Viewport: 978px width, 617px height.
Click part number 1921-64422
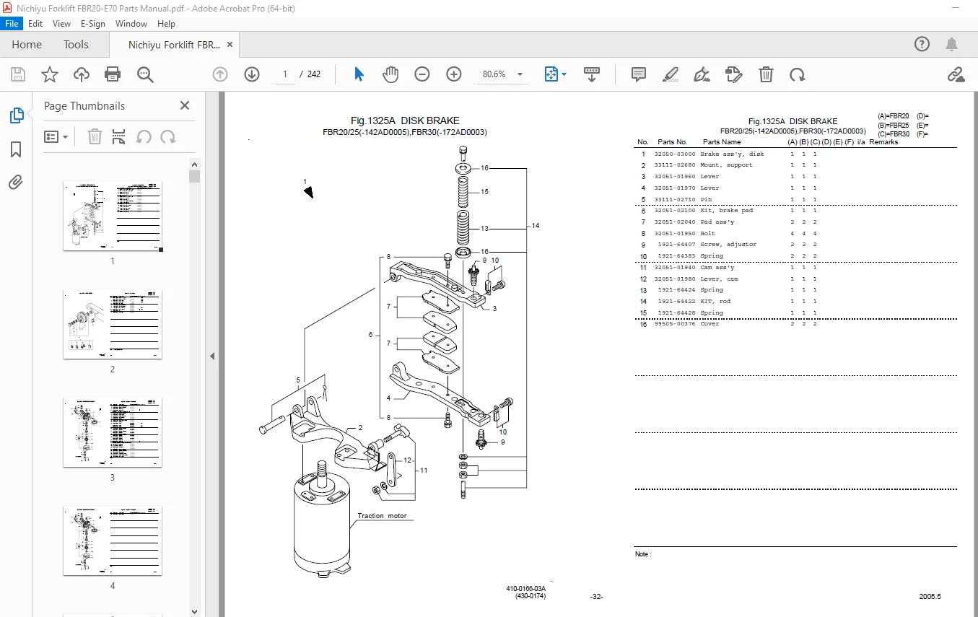677,302
